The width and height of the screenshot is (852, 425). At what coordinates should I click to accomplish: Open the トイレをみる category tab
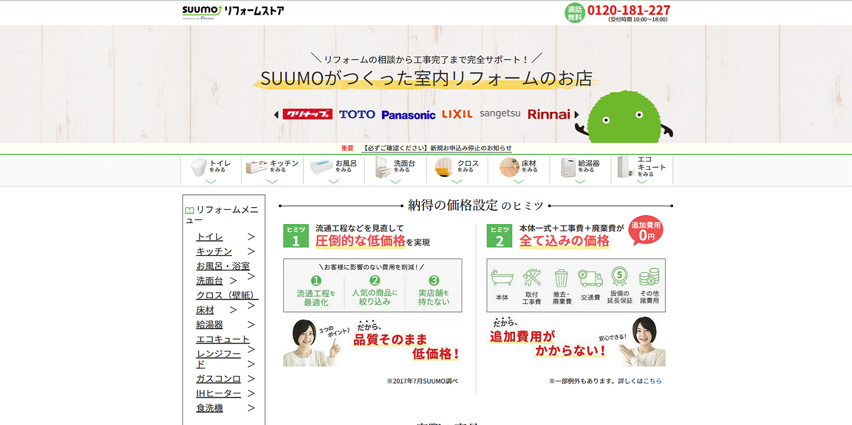point(211,170)
